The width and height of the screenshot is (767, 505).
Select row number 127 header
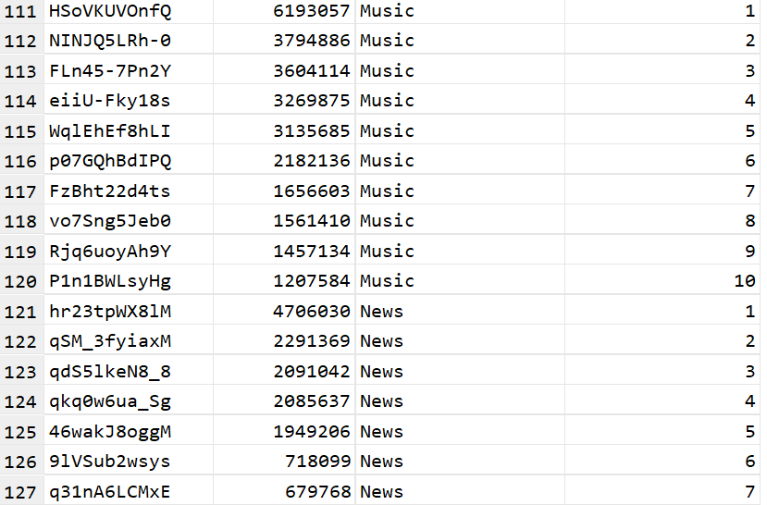pos(21,491)
